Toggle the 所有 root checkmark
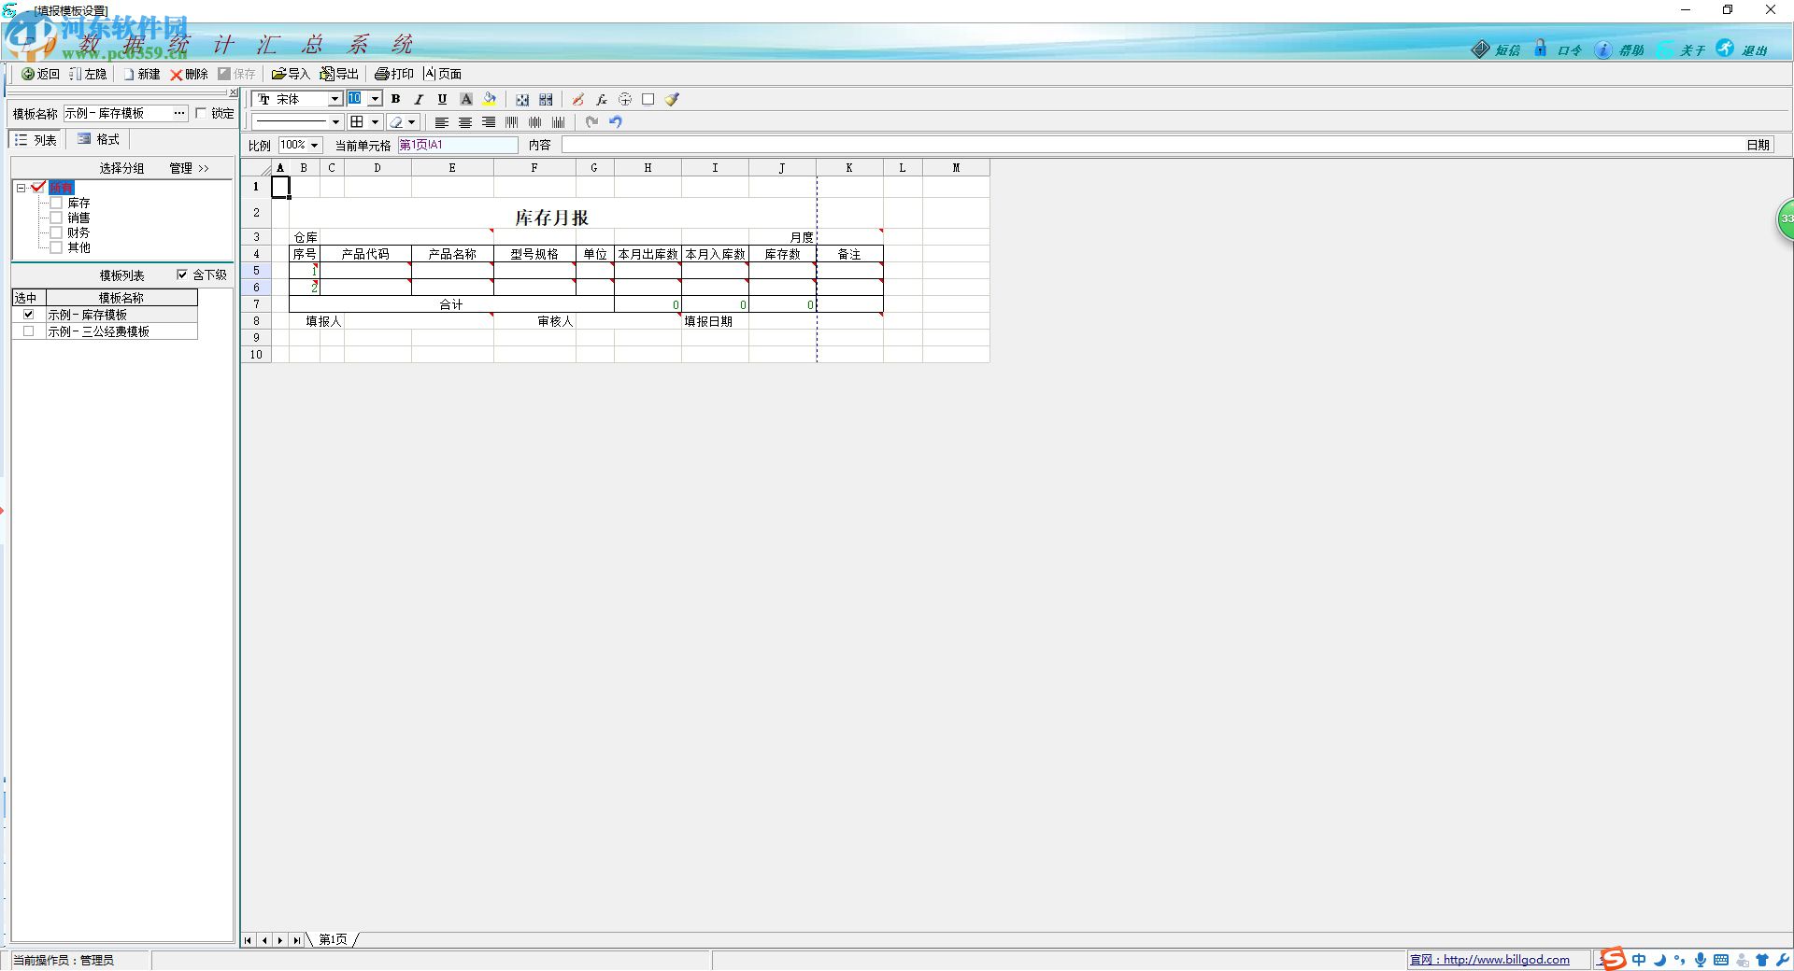This screenshot has height=971, width=1794. 38,187
